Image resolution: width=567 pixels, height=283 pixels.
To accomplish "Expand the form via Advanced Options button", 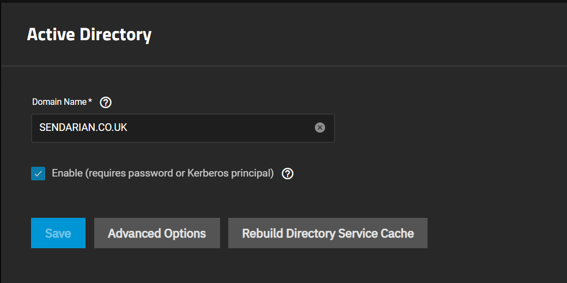I will (x=157, y=233).
